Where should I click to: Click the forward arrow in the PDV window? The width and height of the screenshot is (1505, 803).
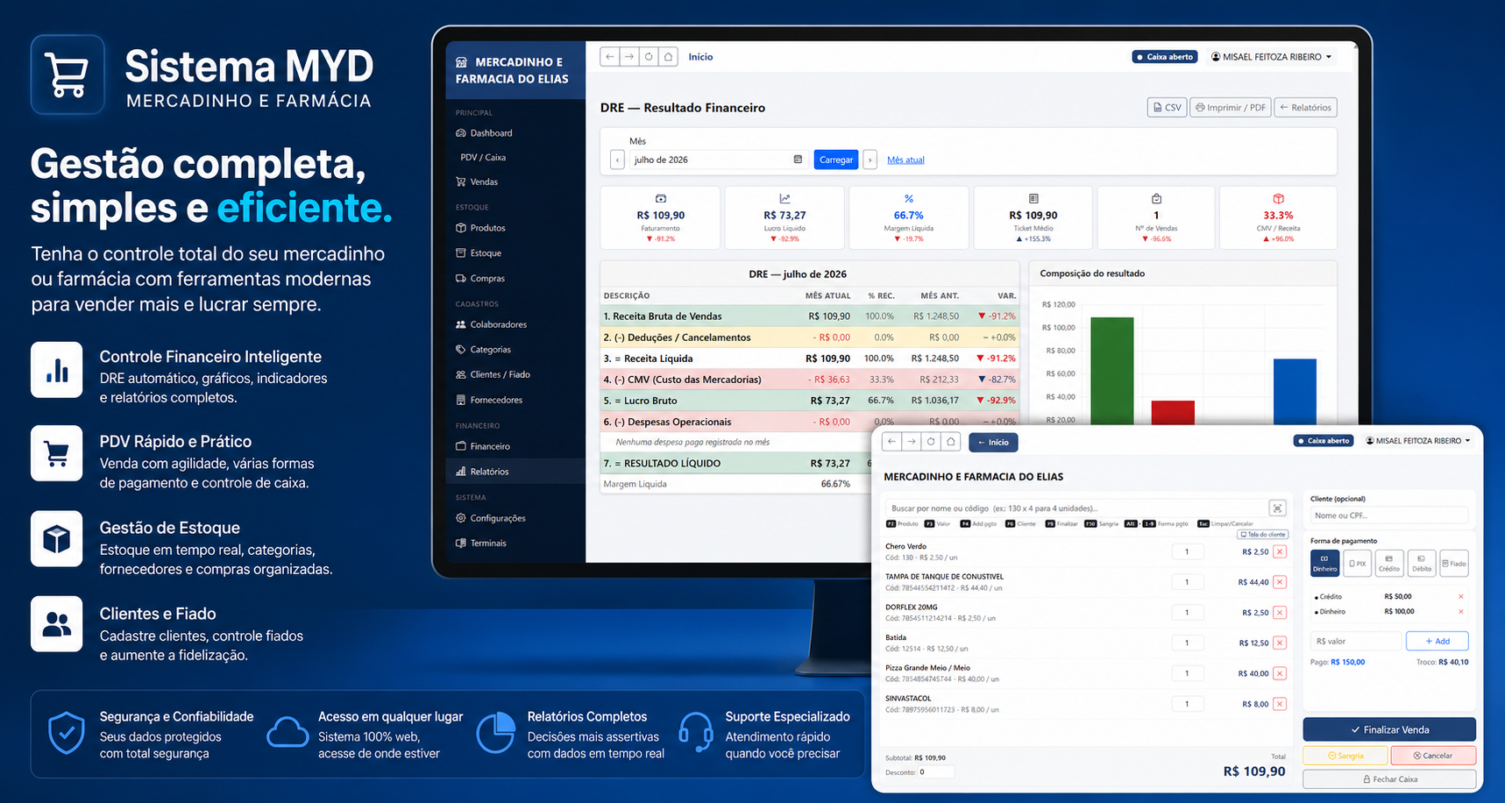(912, 442)
